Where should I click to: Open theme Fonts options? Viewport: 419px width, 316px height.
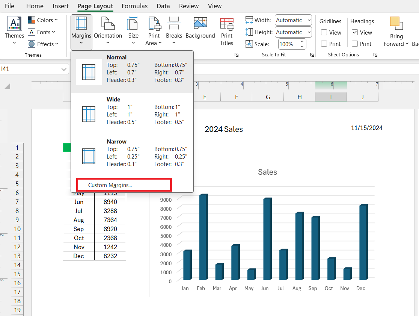pyautogui.click(x=42, y=32)
